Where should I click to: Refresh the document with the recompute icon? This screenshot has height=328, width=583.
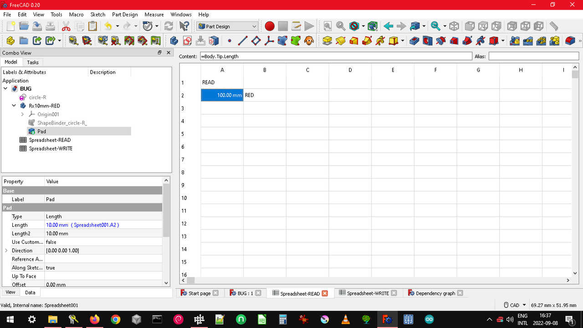pyautogui.click(x=168, y=26)
